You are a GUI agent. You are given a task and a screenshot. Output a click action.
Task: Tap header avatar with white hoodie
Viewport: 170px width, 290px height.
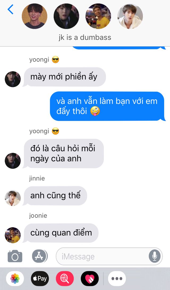130,16
